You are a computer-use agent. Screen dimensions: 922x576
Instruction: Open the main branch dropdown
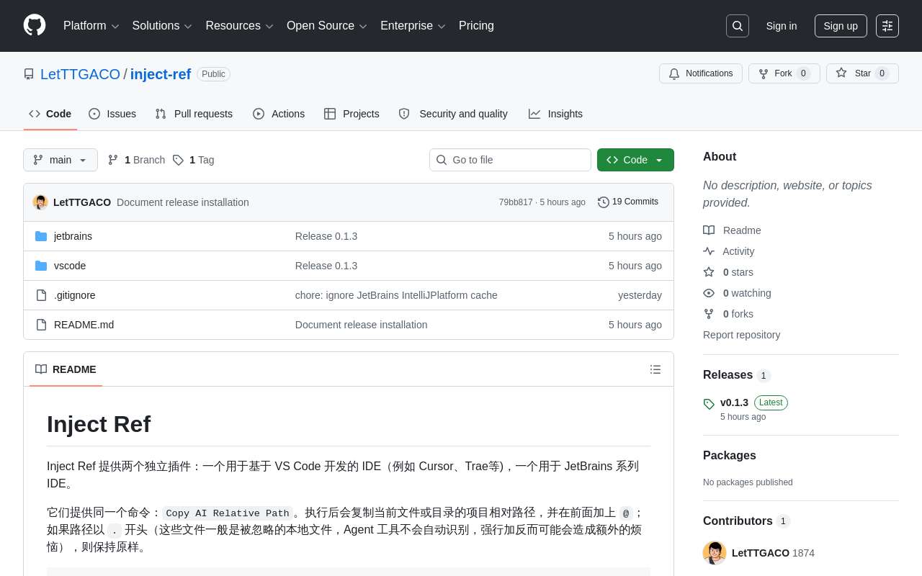[x=61, y=160]
